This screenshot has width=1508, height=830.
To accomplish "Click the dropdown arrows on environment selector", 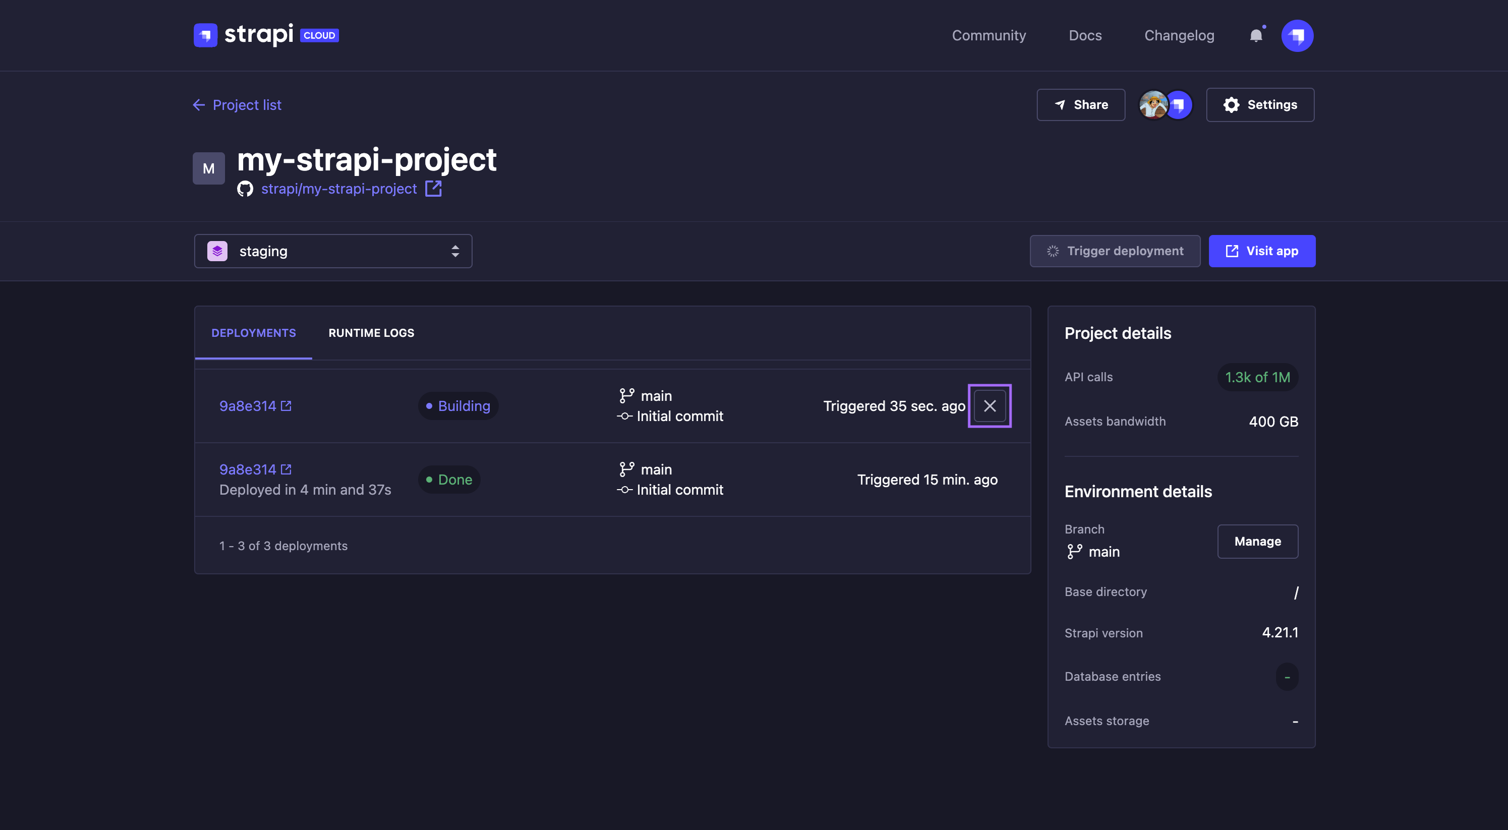I will (x=455, y=251).
